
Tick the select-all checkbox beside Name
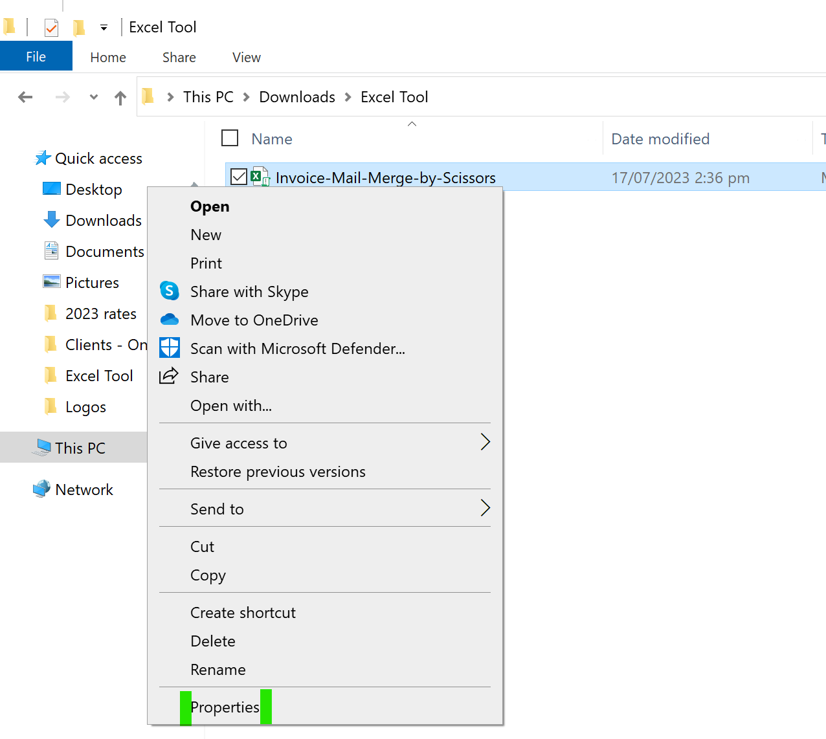[230, 138]
